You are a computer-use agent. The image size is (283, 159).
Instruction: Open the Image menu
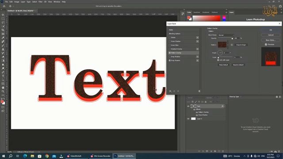pyautogui.click(x=17, y=2)
